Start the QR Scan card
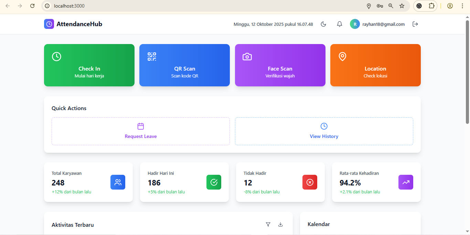 click(184, 65)
